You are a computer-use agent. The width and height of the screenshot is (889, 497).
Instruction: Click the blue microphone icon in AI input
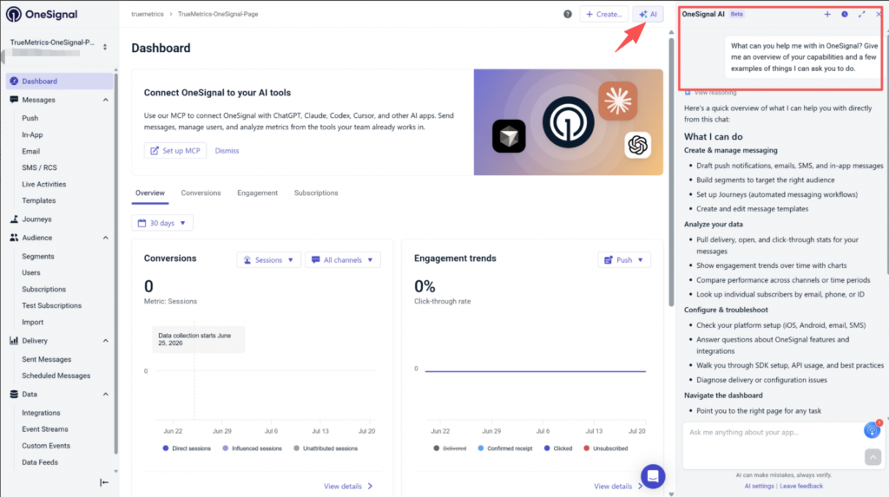[x=872, y=431]
